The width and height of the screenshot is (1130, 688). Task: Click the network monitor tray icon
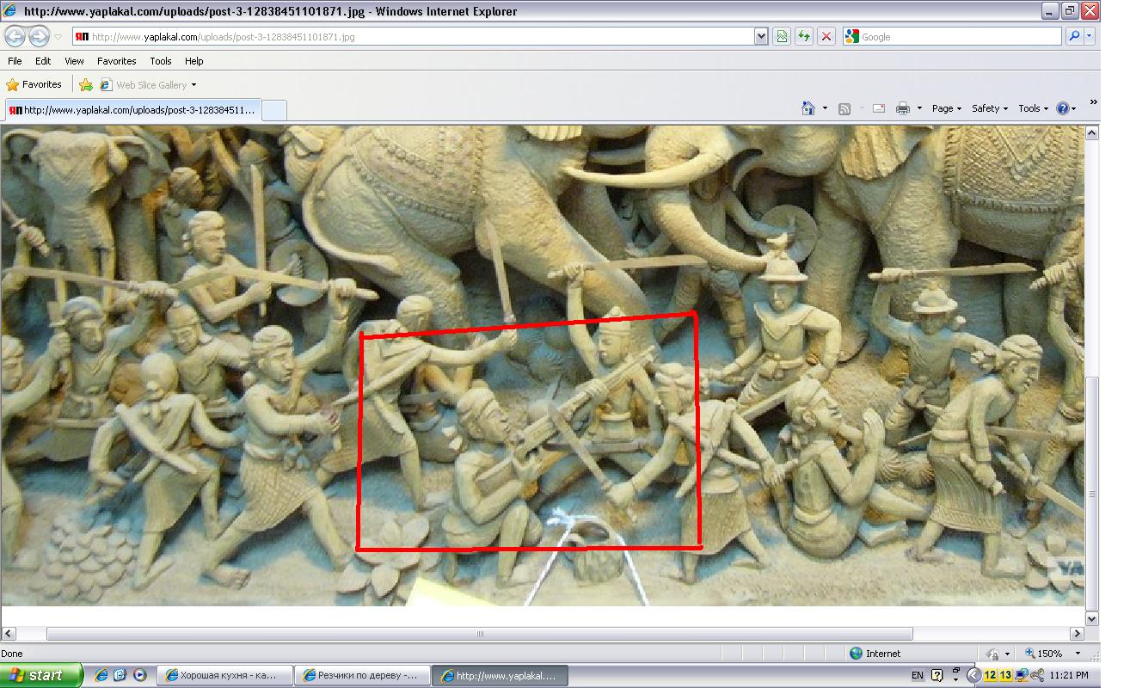click(x=1022, y=676)
